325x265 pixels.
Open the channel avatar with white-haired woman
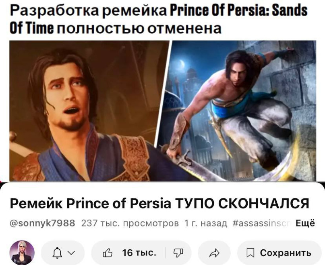[x=22, y=253]
